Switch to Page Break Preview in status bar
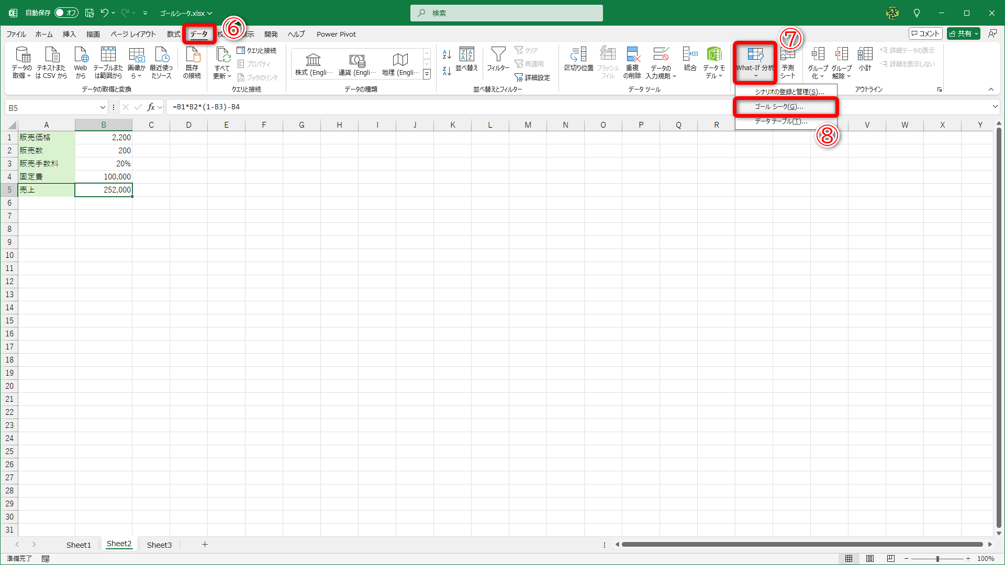This screenshot has height=565, width=1005. pos(891,559)
